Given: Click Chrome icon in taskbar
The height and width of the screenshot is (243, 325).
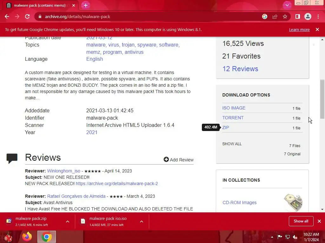Looking at the screenshot, I should point(47,237).
